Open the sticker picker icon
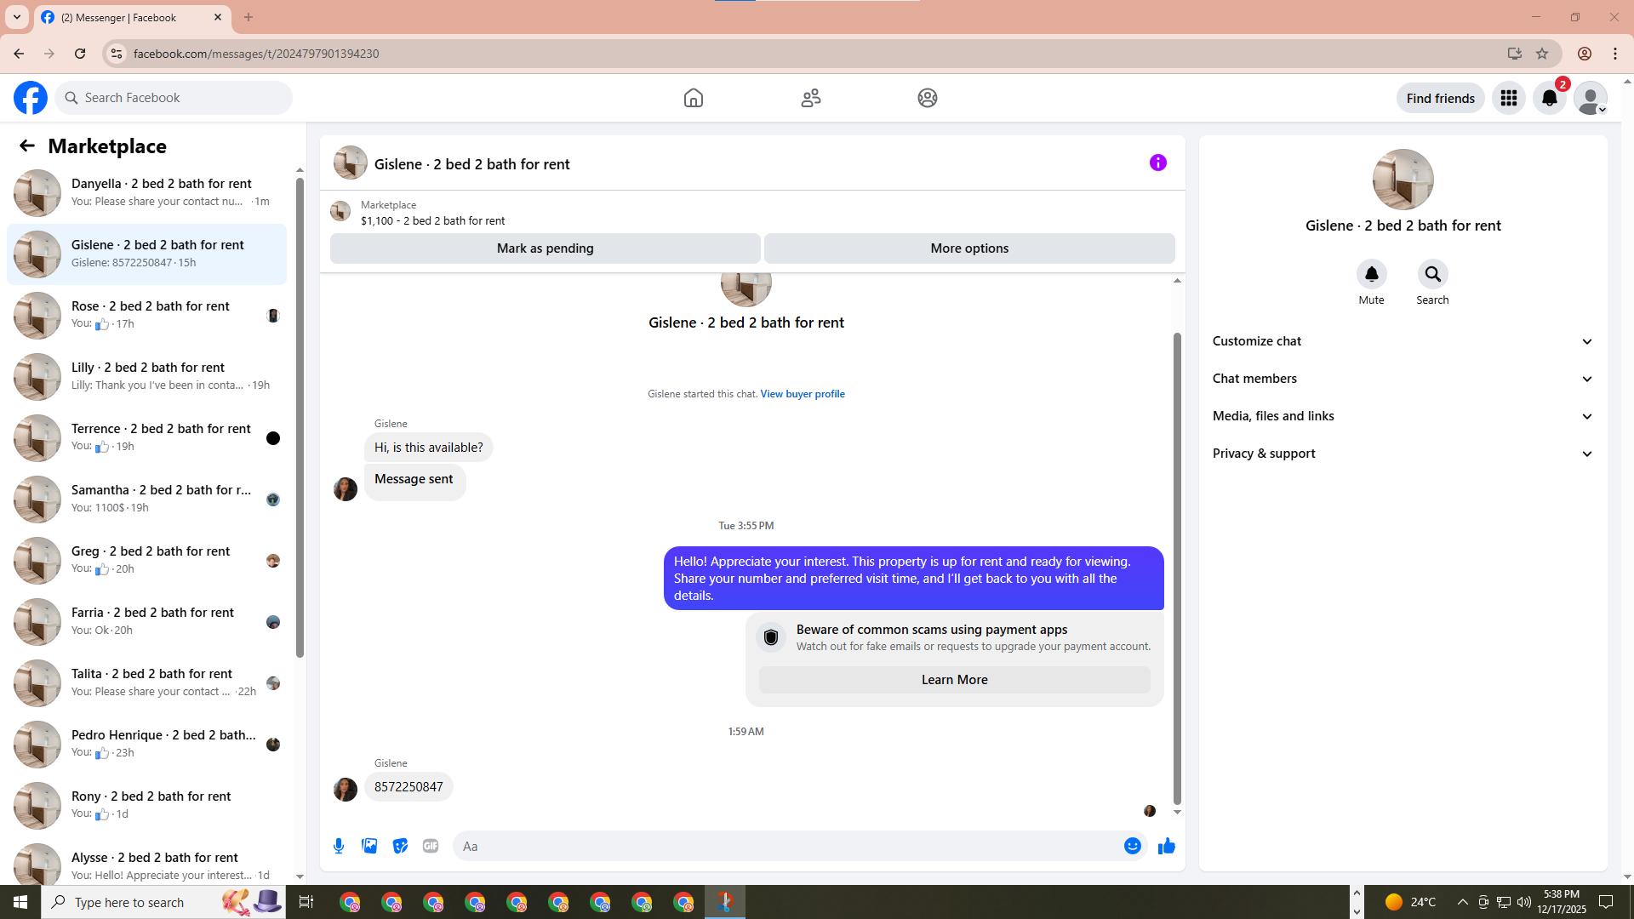Screen dimensions: 1634x919 tap(400, 846)
